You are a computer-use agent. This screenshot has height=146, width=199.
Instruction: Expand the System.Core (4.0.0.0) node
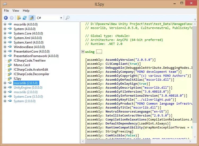5,33
